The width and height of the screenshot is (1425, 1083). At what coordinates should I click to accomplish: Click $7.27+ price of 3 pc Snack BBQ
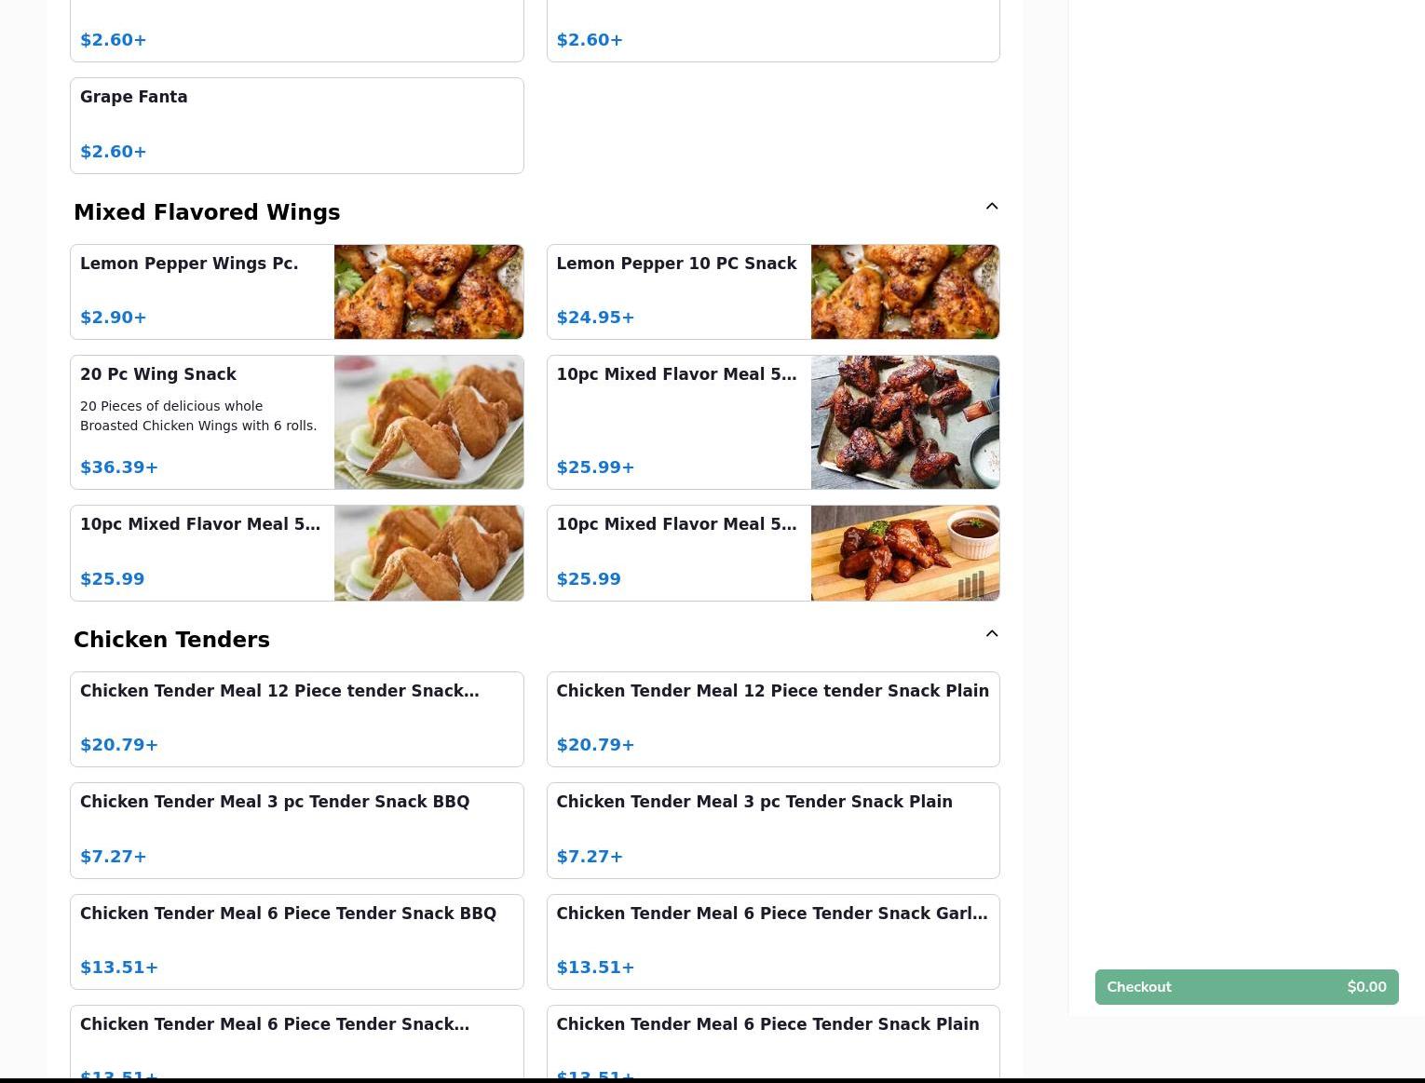point(114,857)
